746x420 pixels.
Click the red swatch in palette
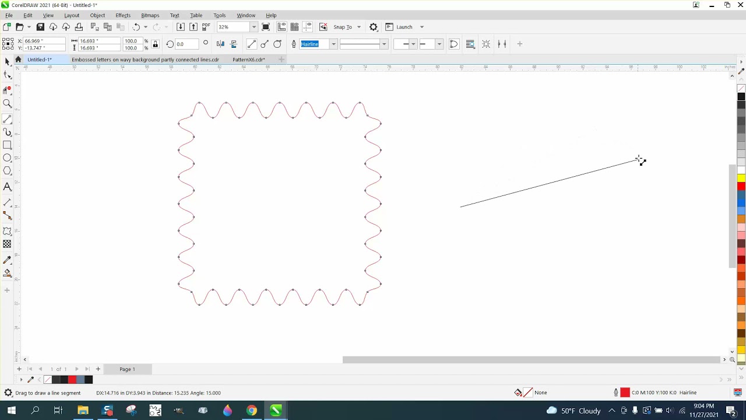click(741, 186)
